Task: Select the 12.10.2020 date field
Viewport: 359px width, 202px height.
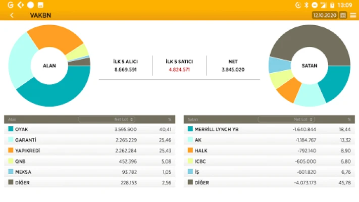Action: [x=325, y=15]
